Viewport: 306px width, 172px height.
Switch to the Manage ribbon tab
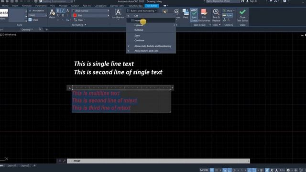(x=63, y=6)
